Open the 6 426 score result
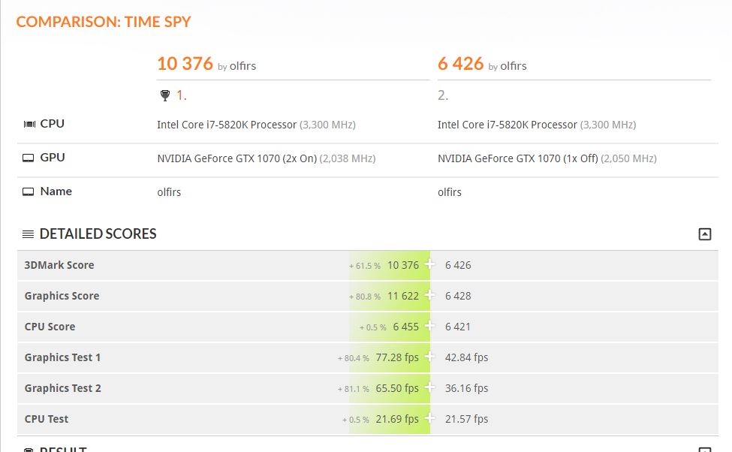Screen dimensions: 732x452 point(460,64)
